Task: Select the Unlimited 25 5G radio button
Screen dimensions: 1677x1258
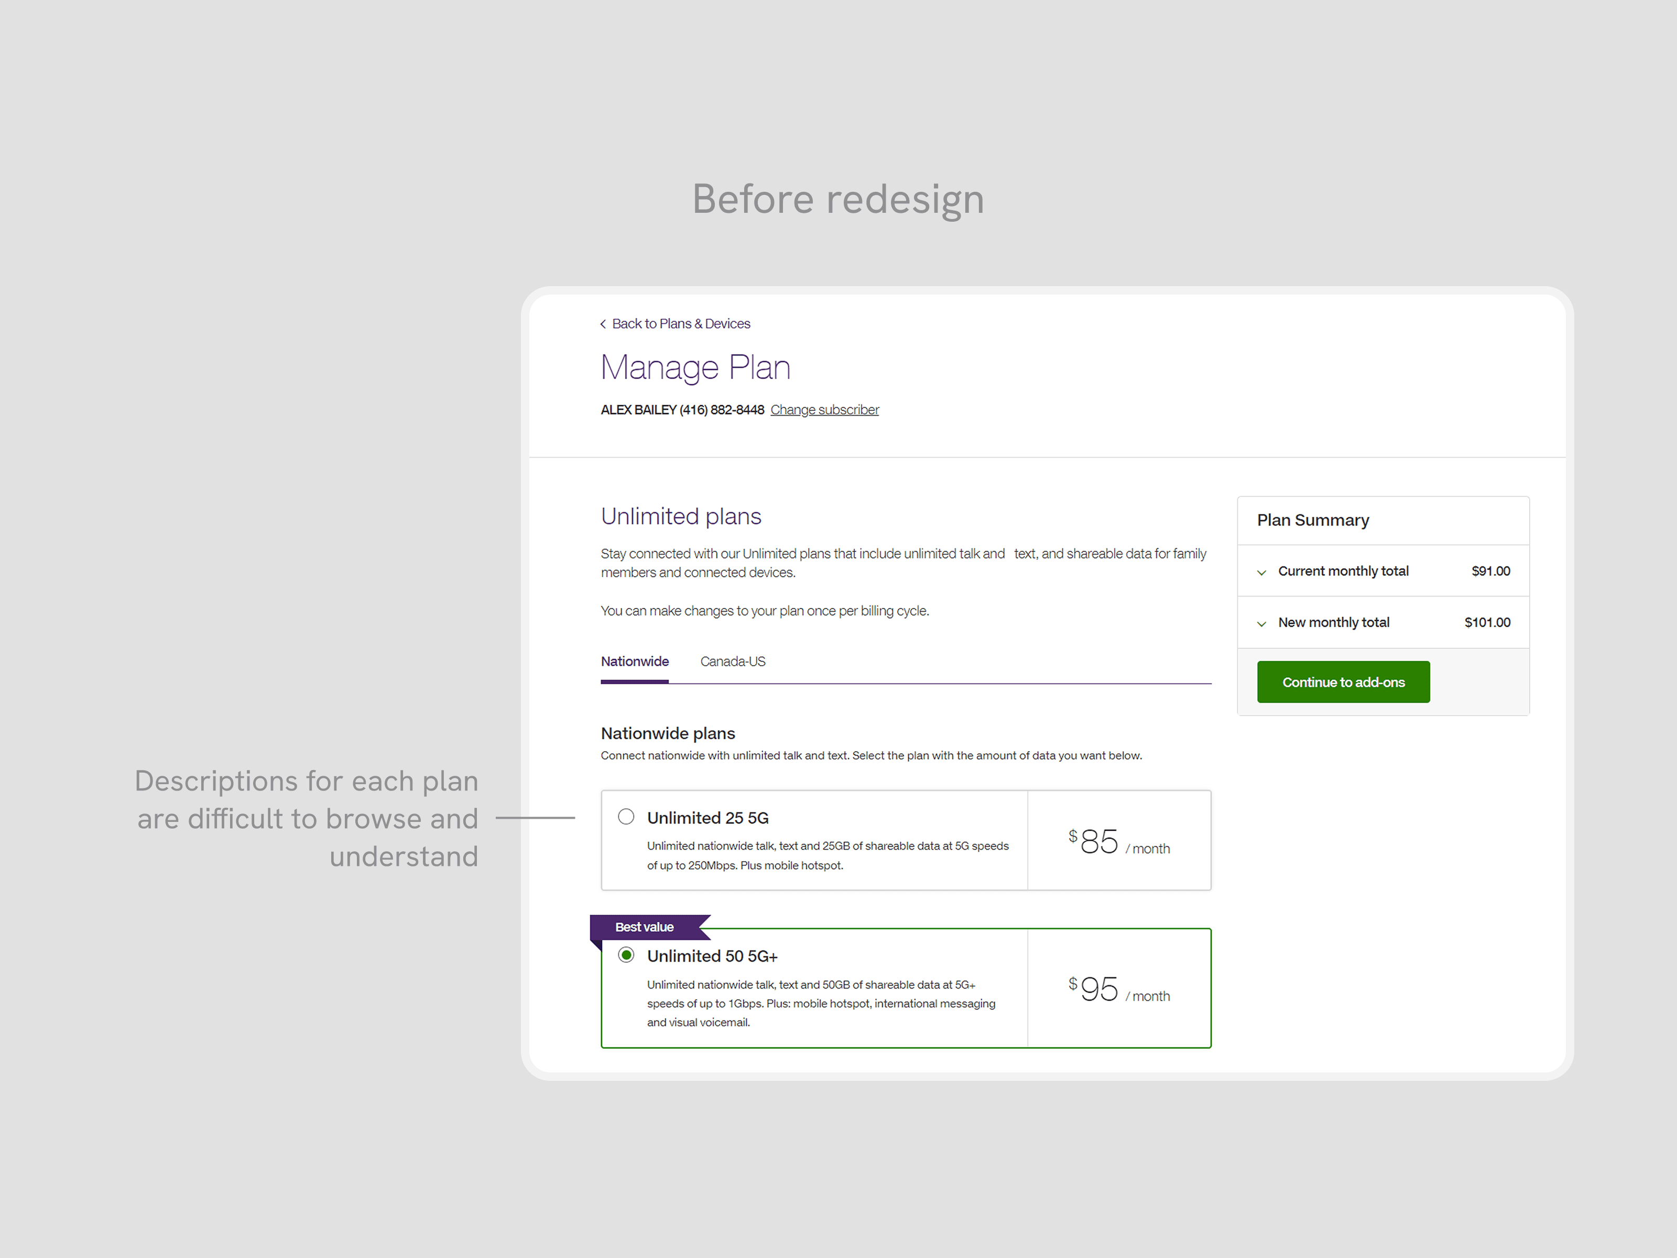Action: [625, 817]
